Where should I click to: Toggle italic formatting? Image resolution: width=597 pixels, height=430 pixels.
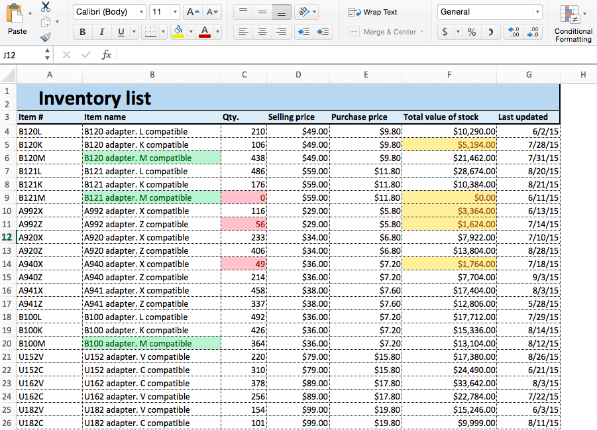[101, 32]
